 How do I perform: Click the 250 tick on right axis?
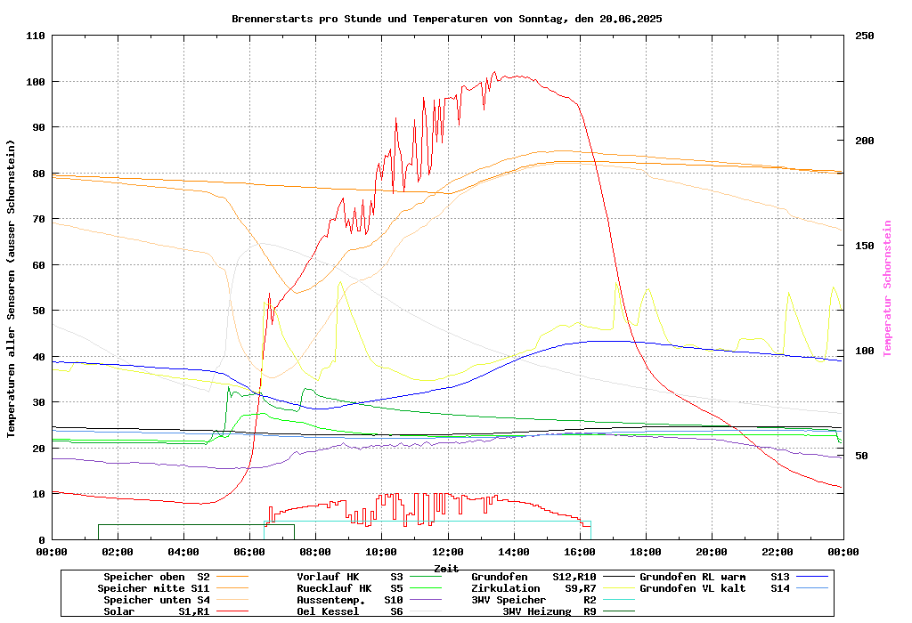coord(865,36)
